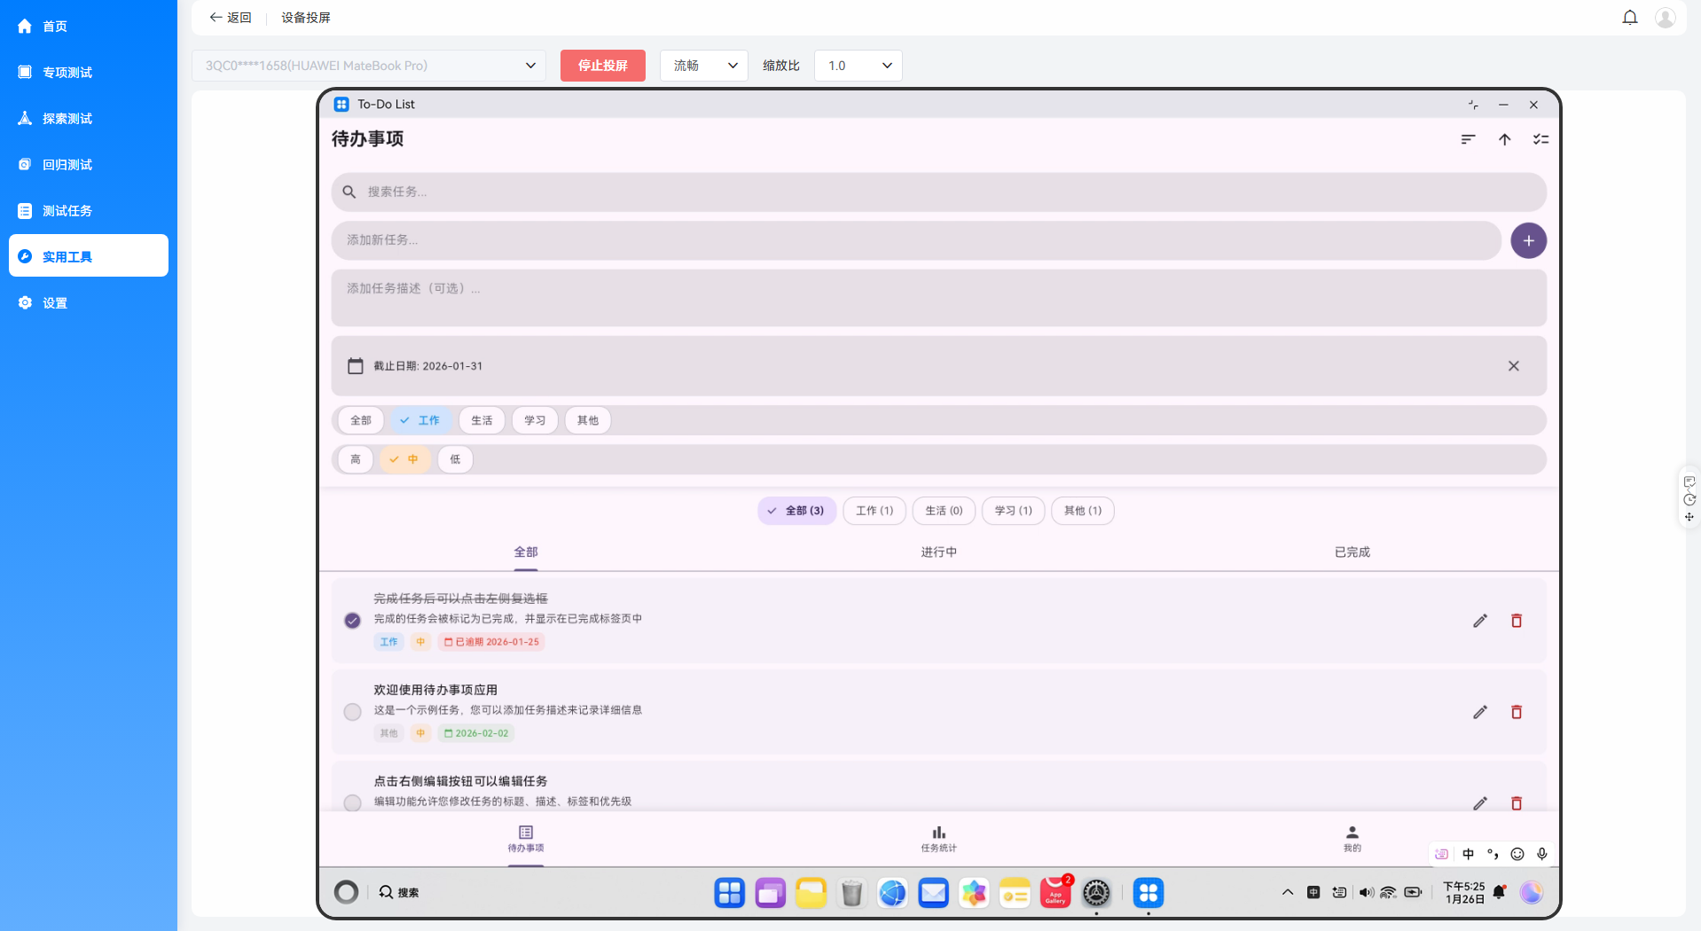This screenshot has width=1701, height=931.
Task: Expand hidden system tray icons chevron
Action: pos(1288,893)
